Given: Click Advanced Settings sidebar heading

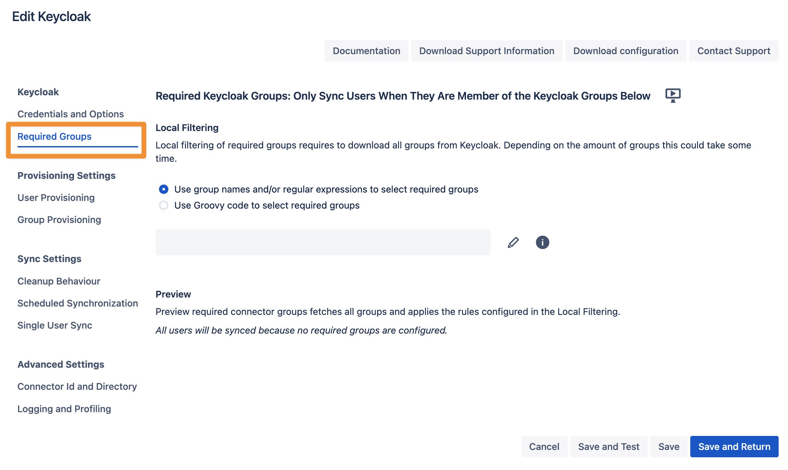Looking at the screenshot, I should pos(61,364).
